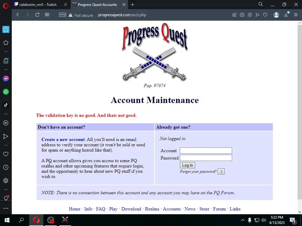The height and width of the screenshot is (226, 302).
Task: Add page to bookmarks heart icon
Action: [x=265, y=15]
